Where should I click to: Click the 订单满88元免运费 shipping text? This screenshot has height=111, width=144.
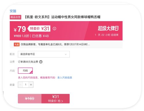pos(28,62)
